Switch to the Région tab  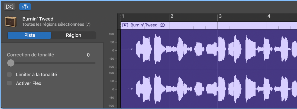point(73,35)
